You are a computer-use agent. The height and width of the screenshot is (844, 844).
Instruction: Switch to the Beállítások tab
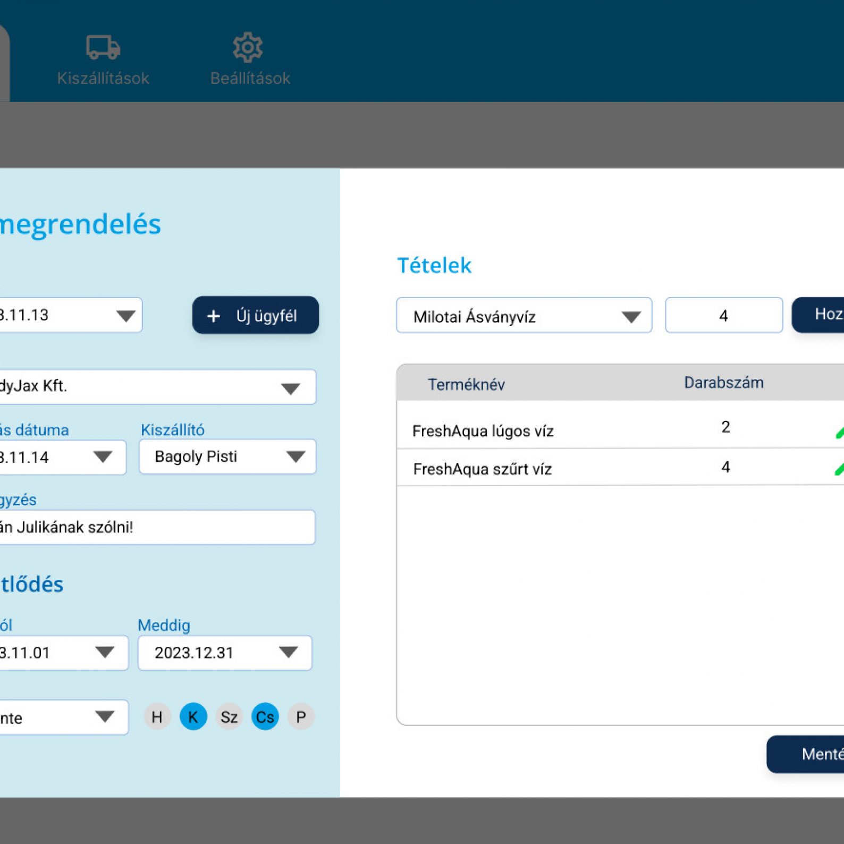click(250, 78)
